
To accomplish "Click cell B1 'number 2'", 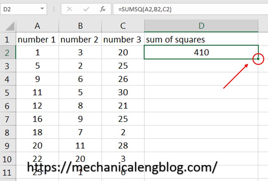I will tap(80, 39).
